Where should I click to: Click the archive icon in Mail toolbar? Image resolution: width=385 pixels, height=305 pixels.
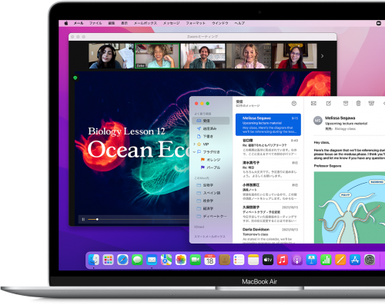(x=346, y=103)
